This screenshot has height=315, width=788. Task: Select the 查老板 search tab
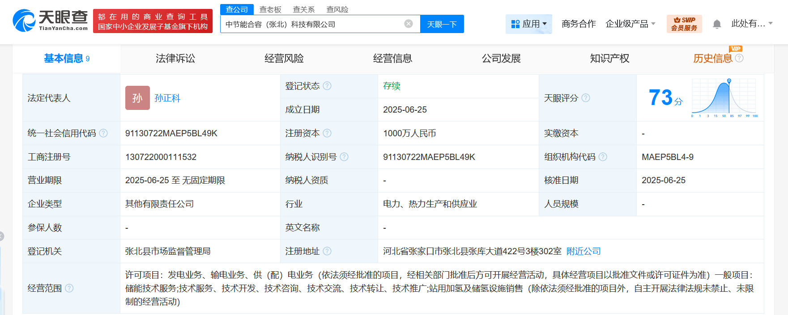click(x=270, y=9)
